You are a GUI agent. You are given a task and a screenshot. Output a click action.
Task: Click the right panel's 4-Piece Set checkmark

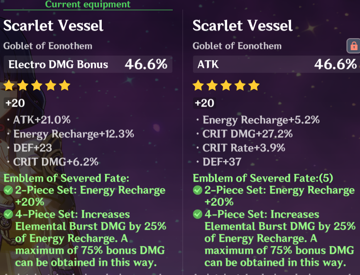198,214
